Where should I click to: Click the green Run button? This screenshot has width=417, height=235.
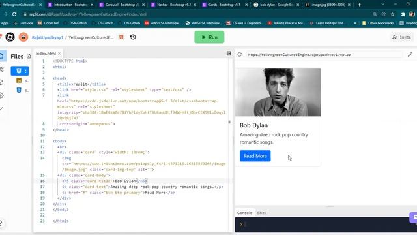[209, 37]
